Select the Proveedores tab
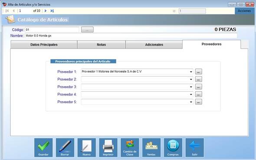 (x=211, y=44)
